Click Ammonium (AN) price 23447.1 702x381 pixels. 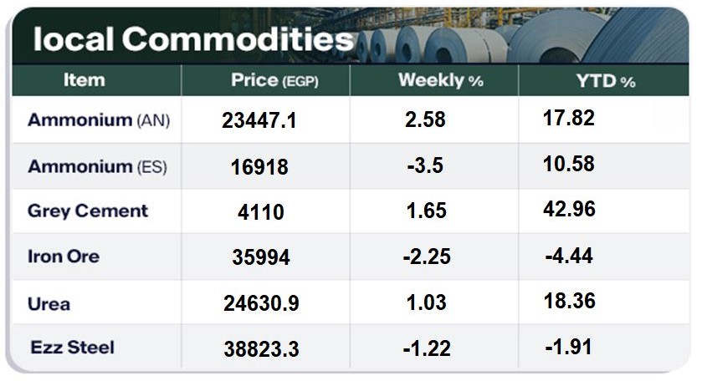[x=260, y=121]
